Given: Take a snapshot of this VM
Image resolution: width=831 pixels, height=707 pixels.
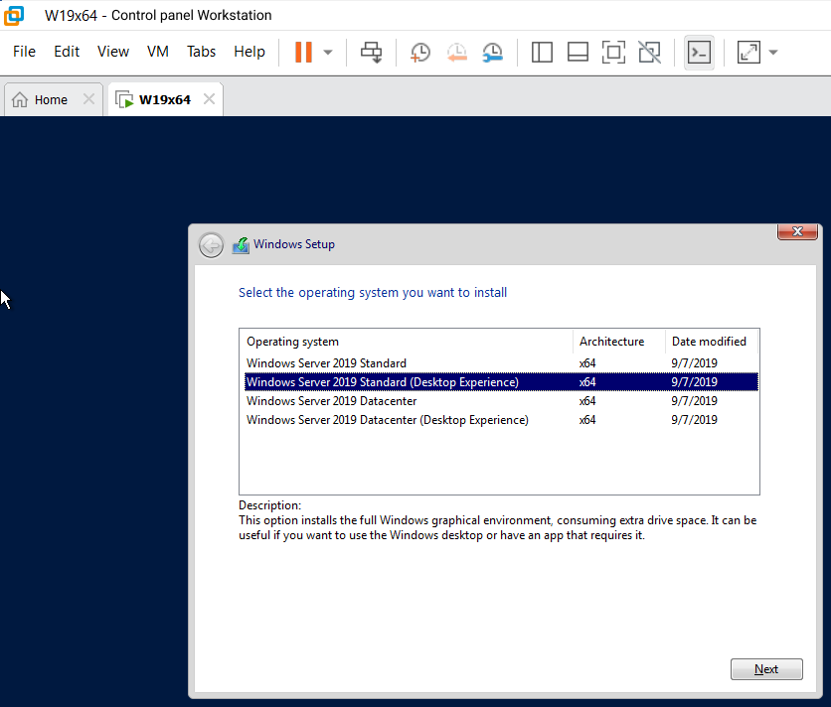Looking at the screenshot, I should point(420,52).
